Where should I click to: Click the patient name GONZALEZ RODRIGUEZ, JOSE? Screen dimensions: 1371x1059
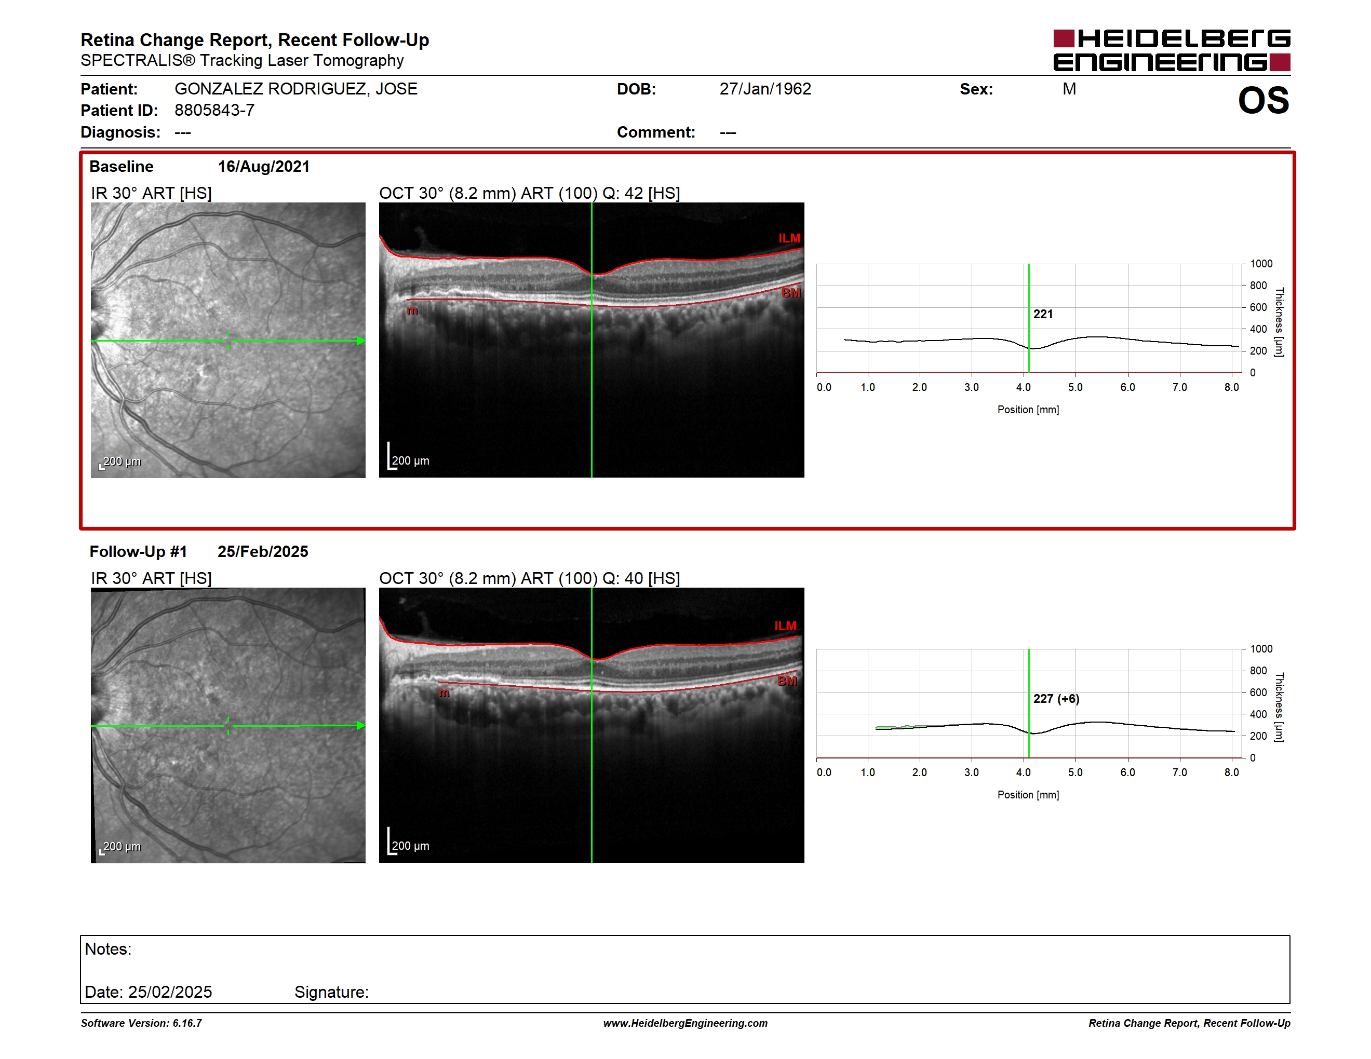pos(295,88)
